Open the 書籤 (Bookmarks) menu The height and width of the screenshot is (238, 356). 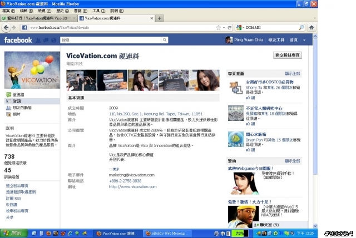click(x=81, y=11)
